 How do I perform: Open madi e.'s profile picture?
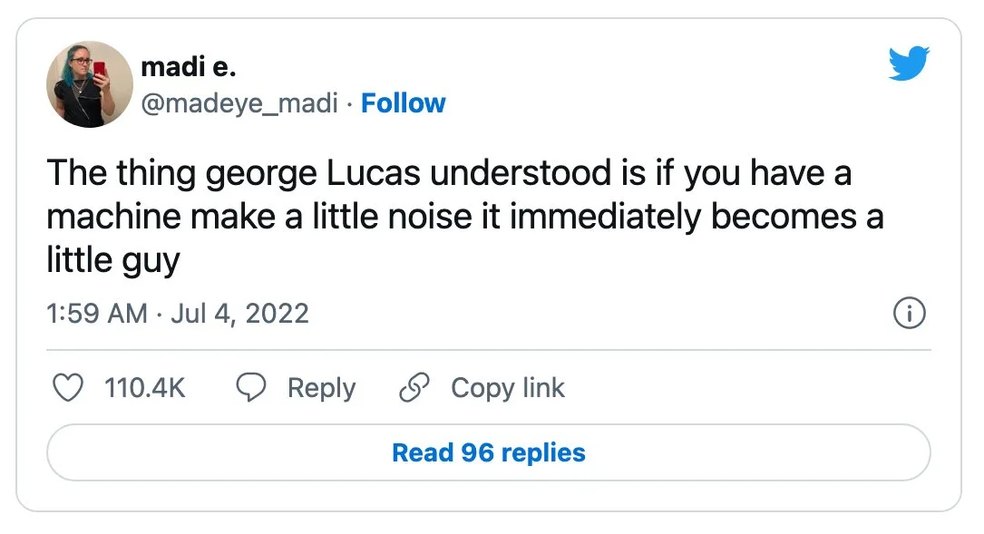pos(90,84)
